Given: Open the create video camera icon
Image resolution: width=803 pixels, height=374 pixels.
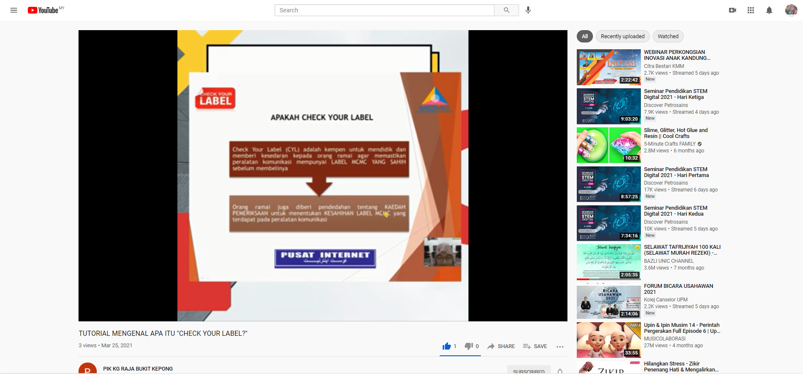Looking at the screenshot, I should coord(733,10).
